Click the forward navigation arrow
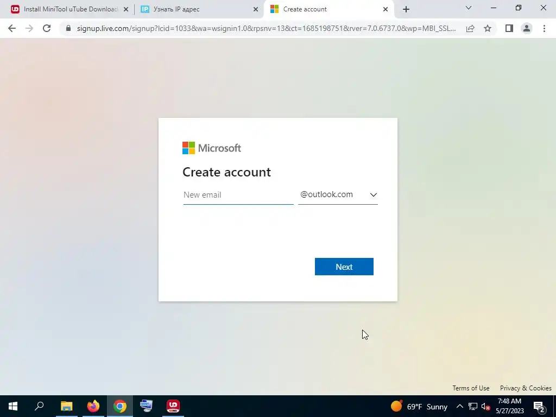 point(29,28)
